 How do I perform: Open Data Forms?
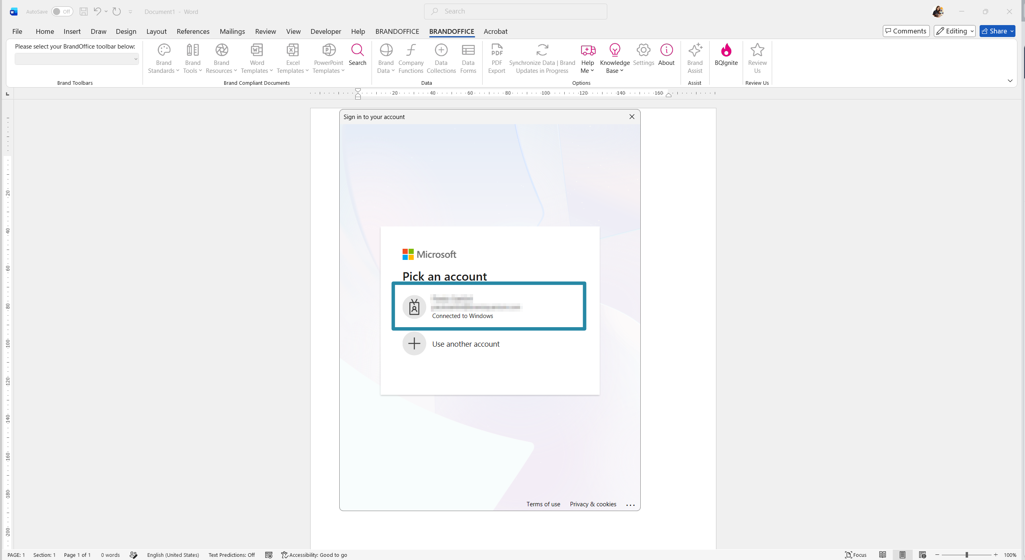point(468,58)
